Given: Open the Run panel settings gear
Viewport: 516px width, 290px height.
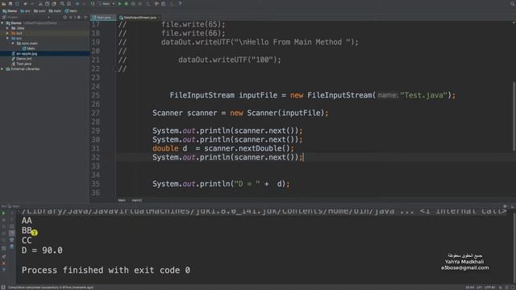Looking at the screenshot, I should point(506,206).
